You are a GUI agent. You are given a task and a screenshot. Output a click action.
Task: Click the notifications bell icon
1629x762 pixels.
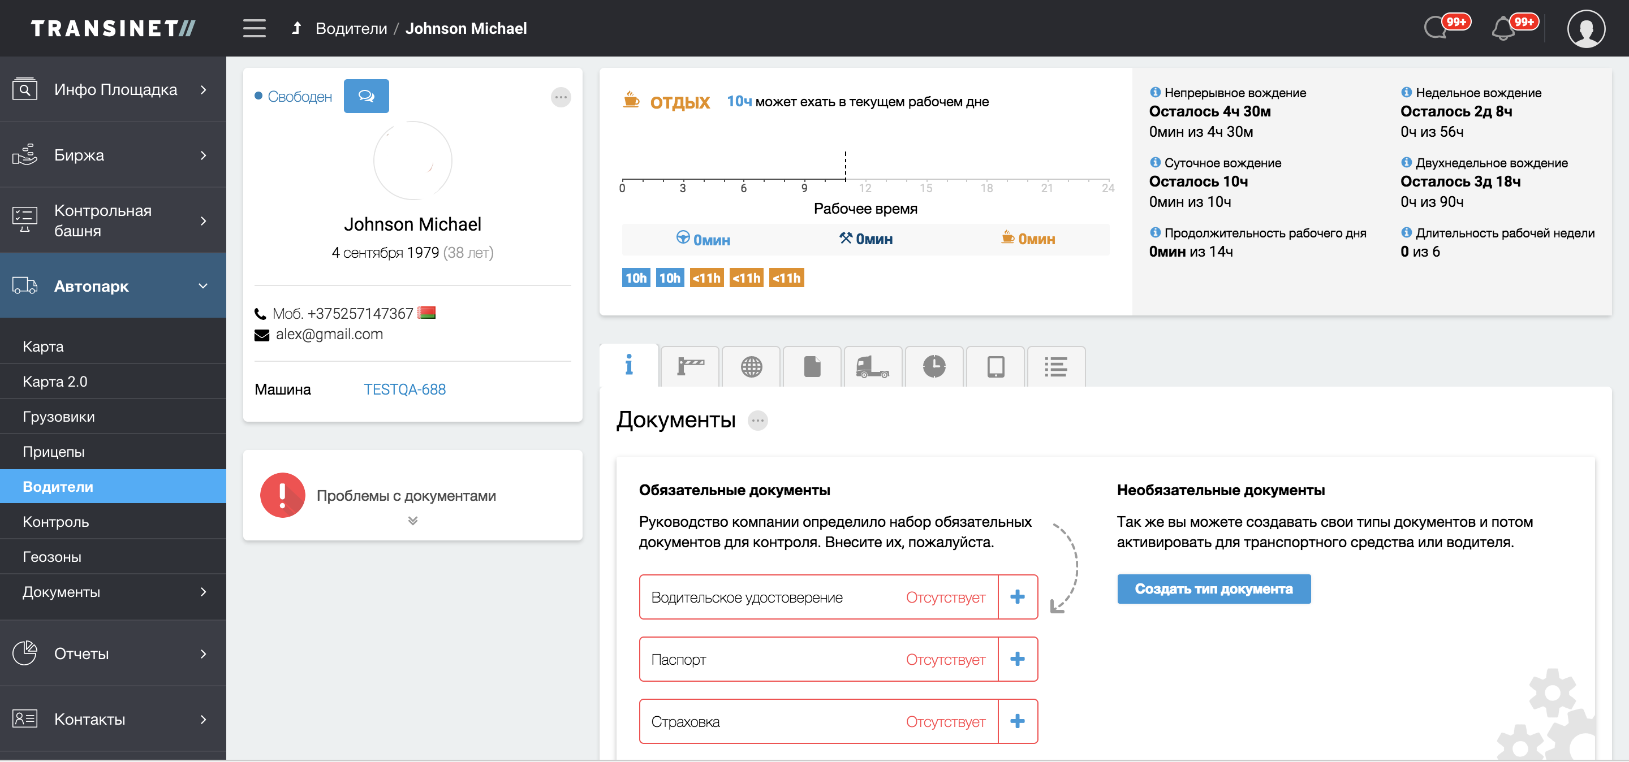[1503, 29]
